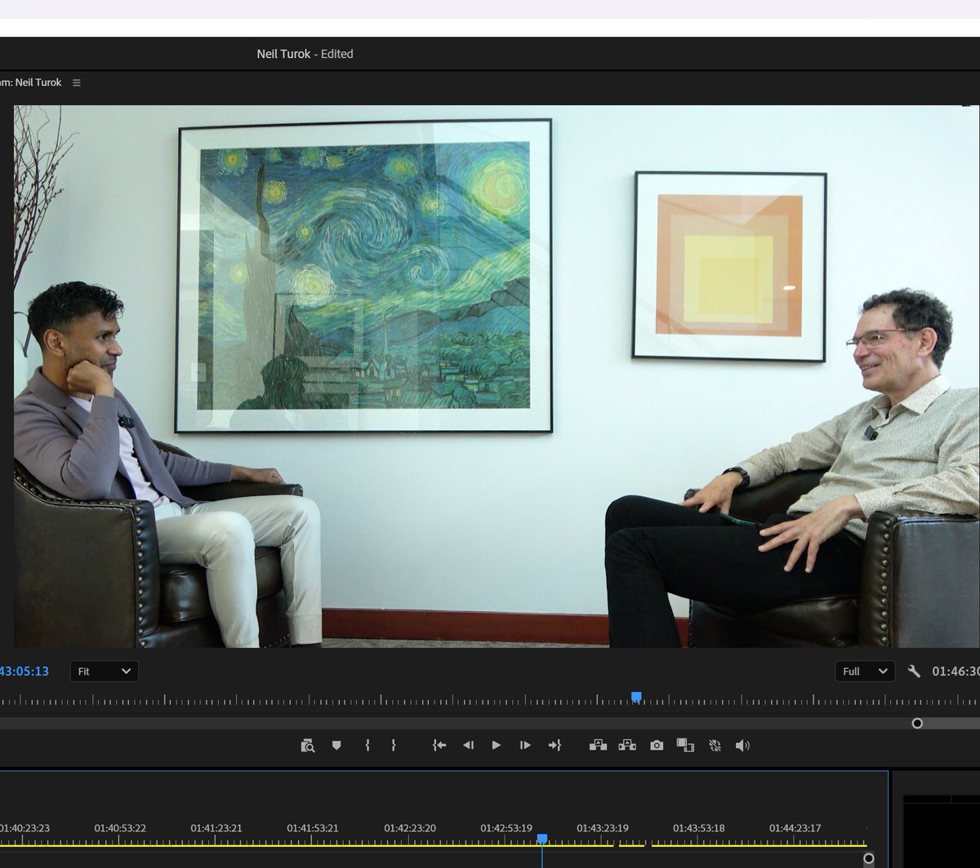Add a marker with the marker button
Viewport: 980px width, 868px height.
(x=336, y=745)
